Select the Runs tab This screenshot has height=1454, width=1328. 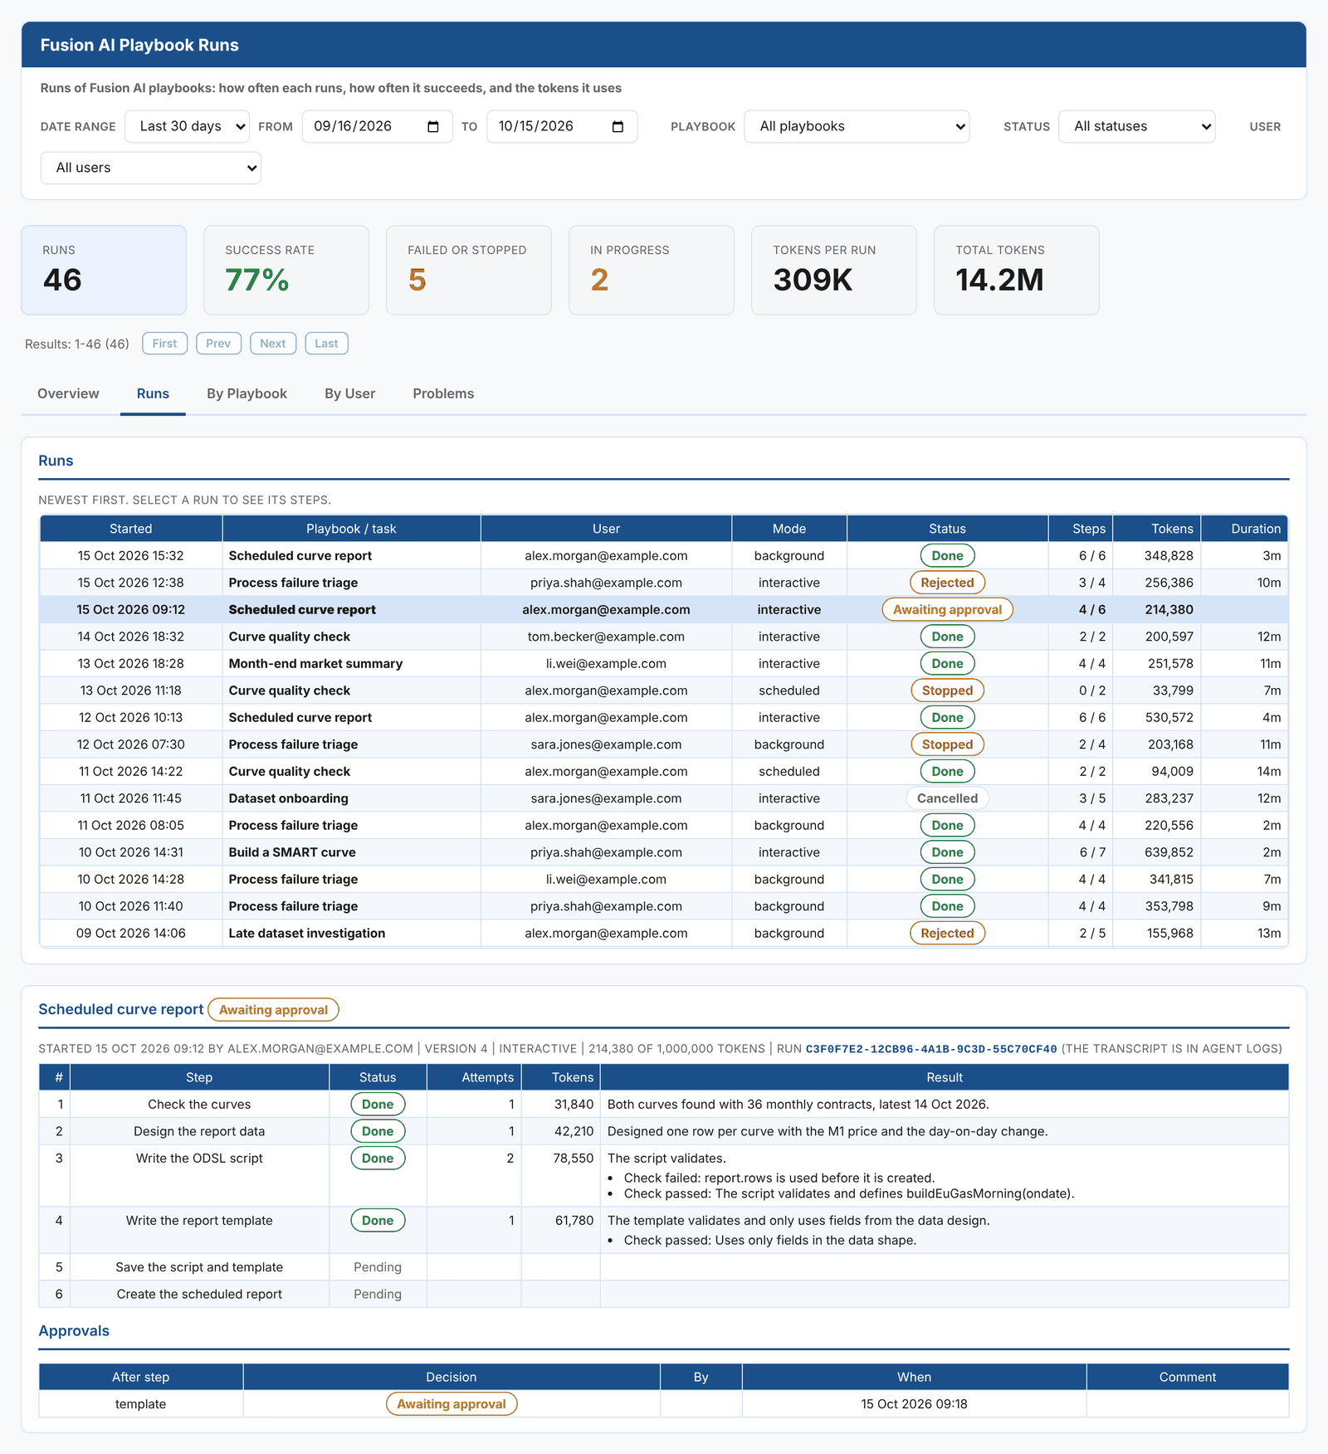[x=153, y=393]
